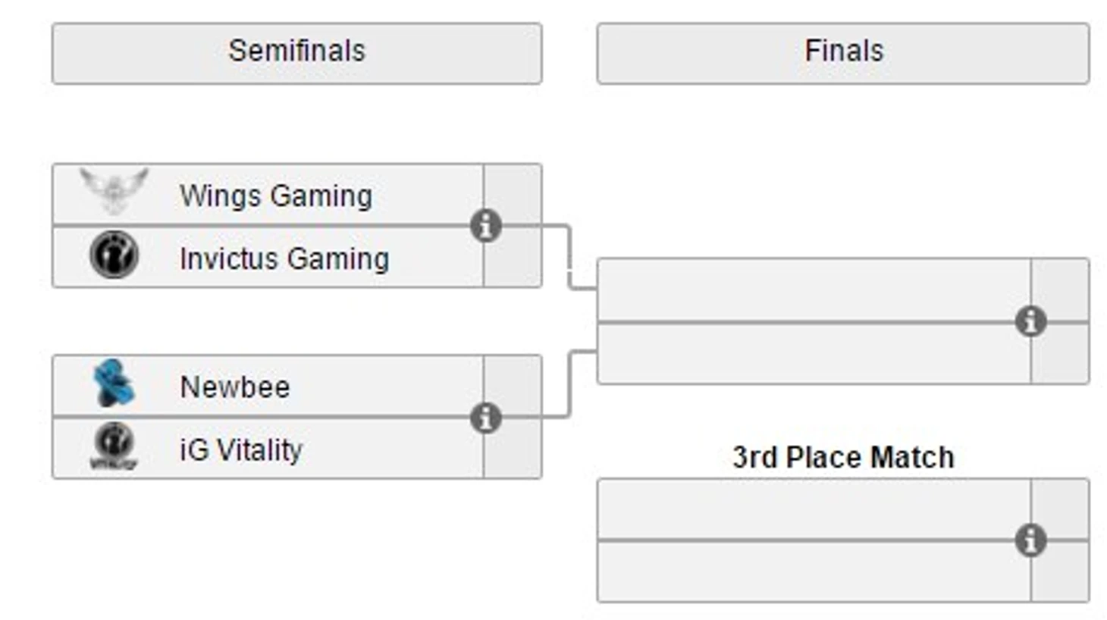Select the Finals column header
This screenshot has height=620, width=1107.
coord(843,52)
